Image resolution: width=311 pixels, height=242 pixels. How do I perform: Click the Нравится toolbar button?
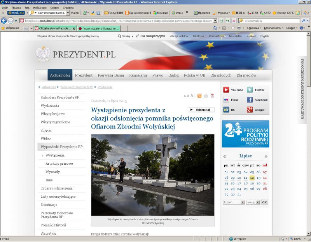pyautogui.click(x=202, y=13)
